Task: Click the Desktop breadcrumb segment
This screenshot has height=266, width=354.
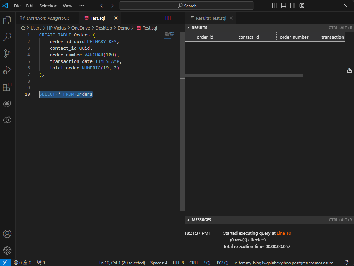Action: (x=104, y=28)
